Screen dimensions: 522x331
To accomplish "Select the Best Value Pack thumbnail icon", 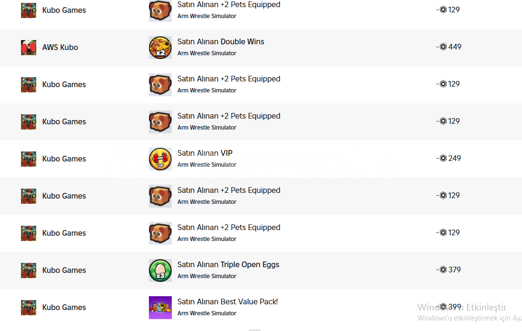I will (x=160, y=307).
